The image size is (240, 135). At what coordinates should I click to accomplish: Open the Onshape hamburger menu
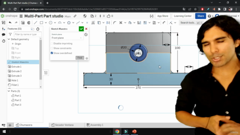(21, 16)
